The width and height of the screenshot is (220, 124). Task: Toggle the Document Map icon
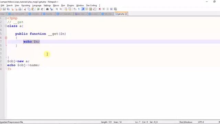coord(91,9)
